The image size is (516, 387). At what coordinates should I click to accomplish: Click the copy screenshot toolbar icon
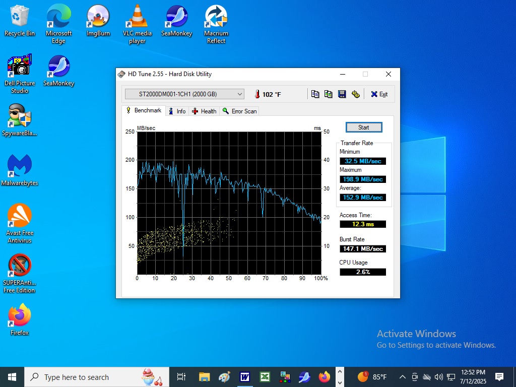(329, 94)
